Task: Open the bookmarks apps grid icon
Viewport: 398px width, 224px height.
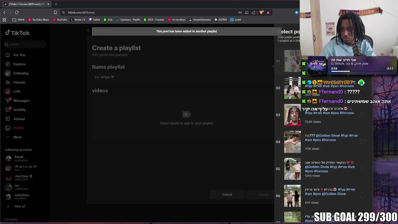Action: pos(4,20)
